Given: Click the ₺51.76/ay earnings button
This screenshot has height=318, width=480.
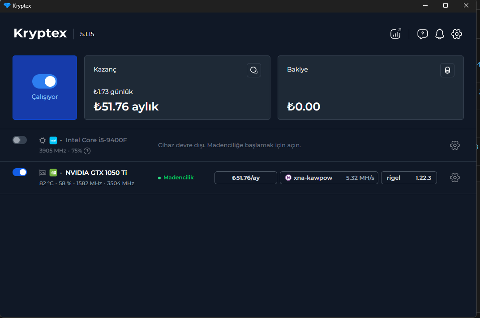Looking at the screenshot, I should click(246, 178).
